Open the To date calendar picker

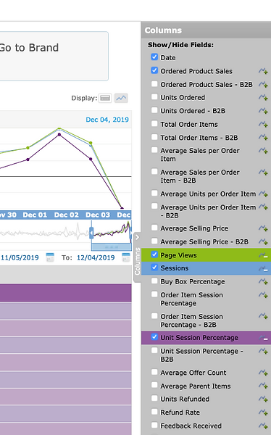click(x=126, y=257)
